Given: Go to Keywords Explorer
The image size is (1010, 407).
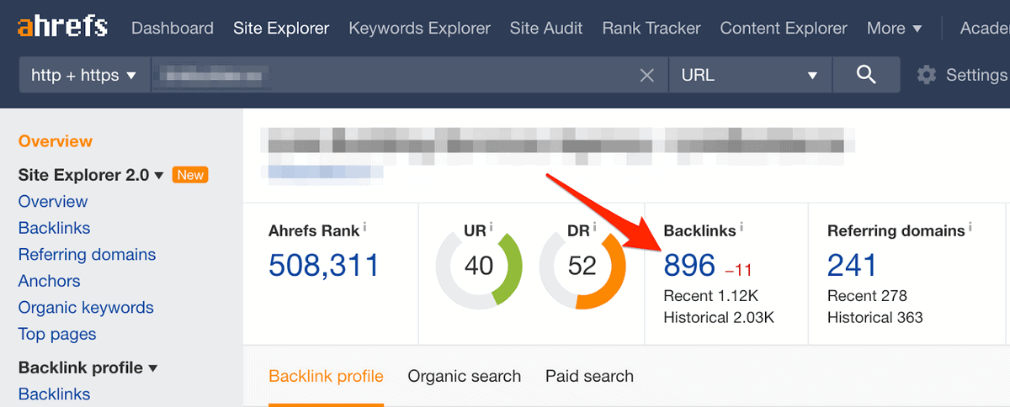Looking at the screenshot, I should pyautogui.click(x=419, y=28).
